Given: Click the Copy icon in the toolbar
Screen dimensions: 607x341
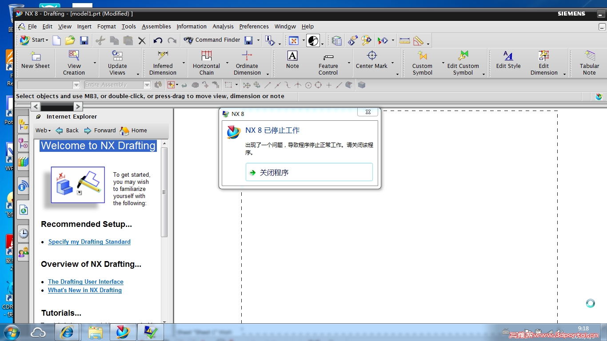Looking at the screenshot, I should point(114,41).
